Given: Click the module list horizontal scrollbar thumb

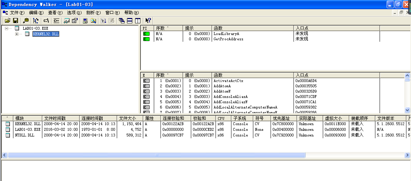Looking at the screenshot, I should click(x=155, y=155).
